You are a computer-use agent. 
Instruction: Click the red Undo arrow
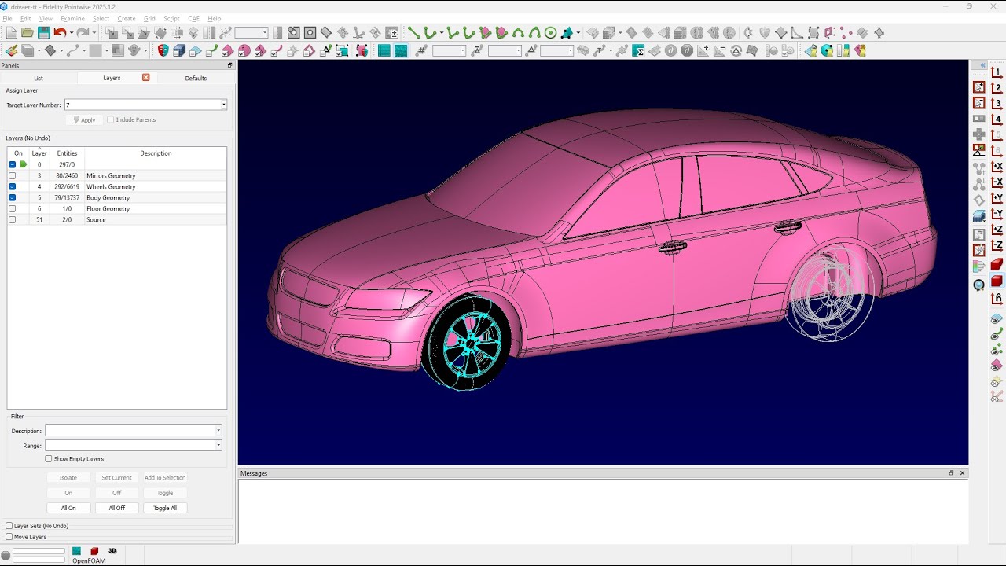[x=60, y=33]
